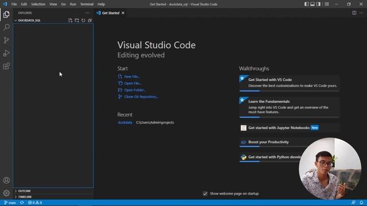Open editor more actions ellipsis

361,13
